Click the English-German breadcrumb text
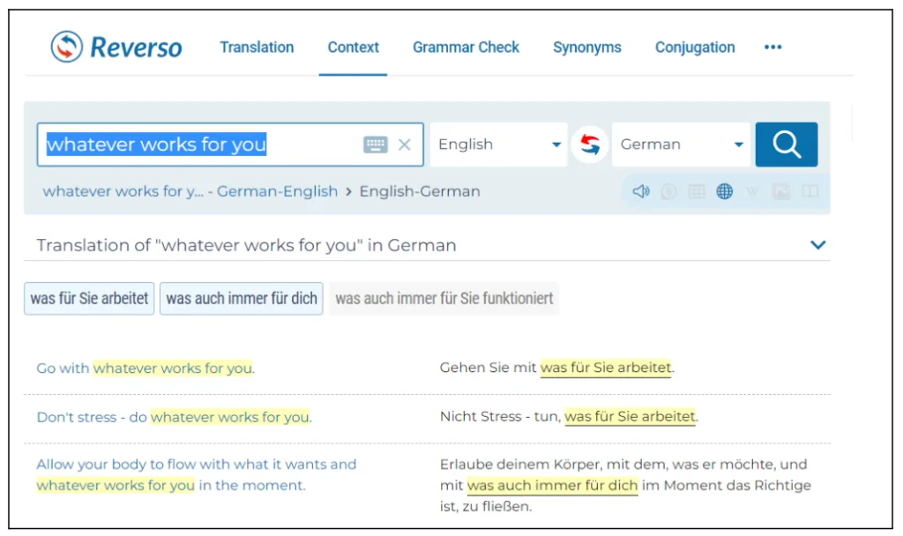Viewport: 903px width, 536px height. click(x=420, y=191)
